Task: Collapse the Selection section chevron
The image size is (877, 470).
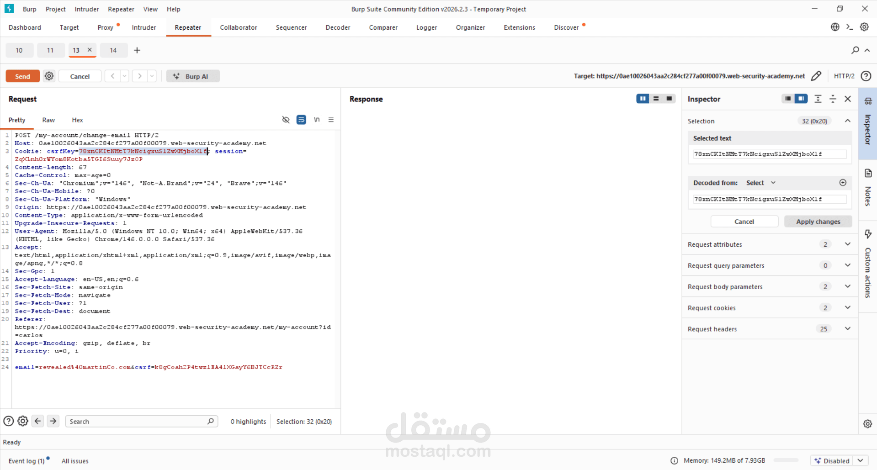Action: pos(848,121)
